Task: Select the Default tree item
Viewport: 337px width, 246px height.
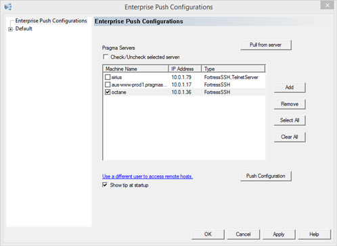Action: tap(24, 29)
